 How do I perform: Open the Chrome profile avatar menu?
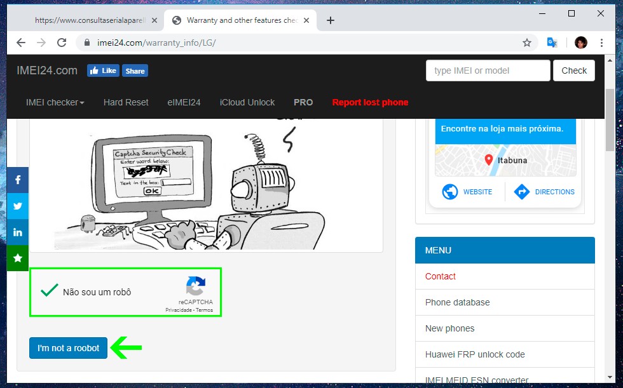pos(580,43)
